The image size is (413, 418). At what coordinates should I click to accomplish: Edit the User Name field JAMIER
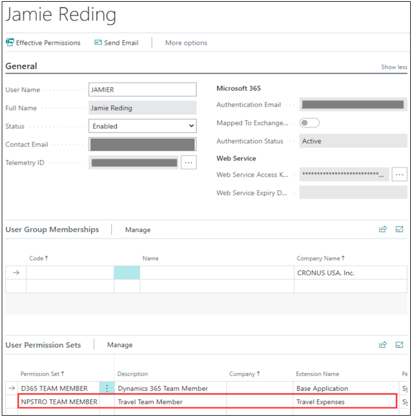[142, 89]
